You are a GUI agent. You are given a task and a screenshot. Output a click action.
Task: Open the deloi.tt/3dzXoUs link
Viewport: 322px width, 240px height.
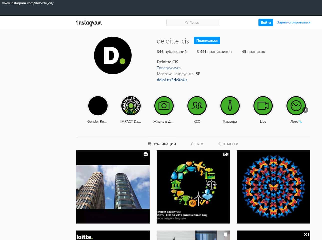click(x=172, y=80)
